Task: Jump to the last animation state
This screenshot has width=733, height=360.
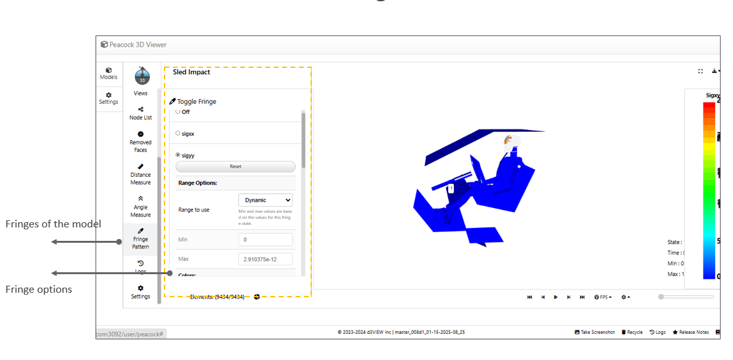Action: pos(582,297)
